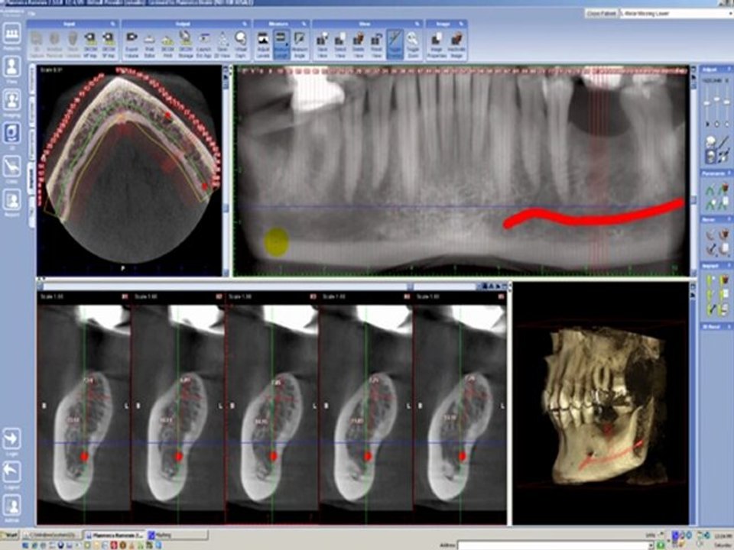Collapse the Nerve panel using its header arrow
The height and width of the screenshot is (550, 734).
point(729,219)
